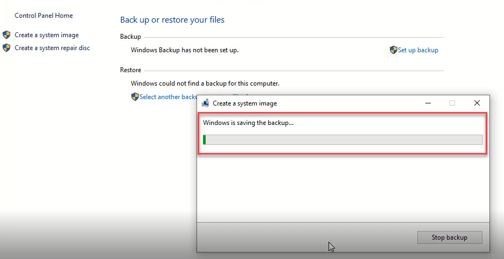The height and width of the screenshot is (259, 504).
Task: Click shield icon beside Select another backup
Action: coord(135,97)
